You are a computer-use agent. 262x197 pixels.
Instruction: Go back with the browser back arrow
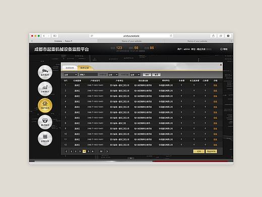pyautogui.click(x=44, y=36)
